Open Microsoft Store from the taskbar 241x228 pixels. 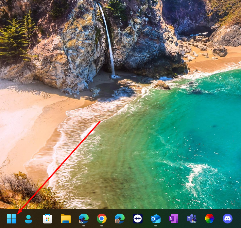point(47,219)
